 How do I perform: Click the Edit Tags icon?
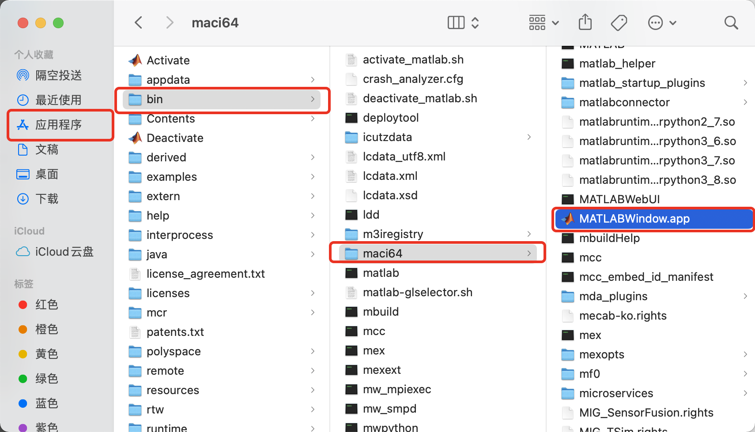(x=619, y=22)
